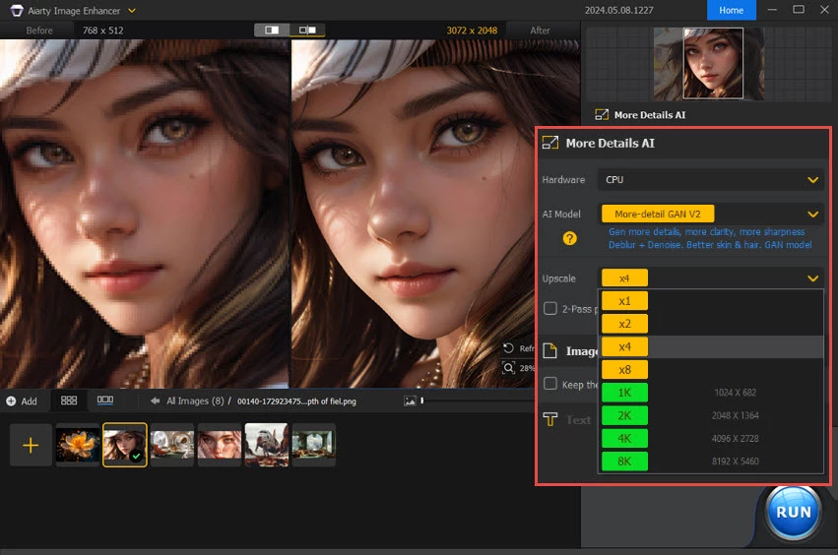The width and height of the screenshot is (838, 555).
Task: Click the zoom magnifier icon
Action: pos(508,367)
